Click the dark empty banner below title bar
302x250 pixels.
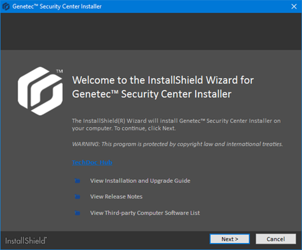pyautogui.click(x=151, y=31)
